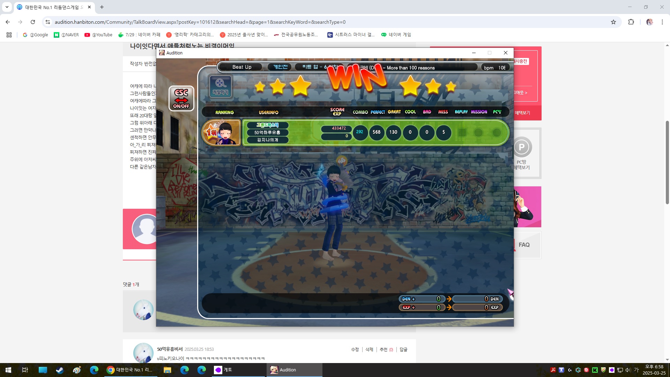Click the volume speaker tray icon
Viewport: 670px width, 377px height.
pos(628,370)
